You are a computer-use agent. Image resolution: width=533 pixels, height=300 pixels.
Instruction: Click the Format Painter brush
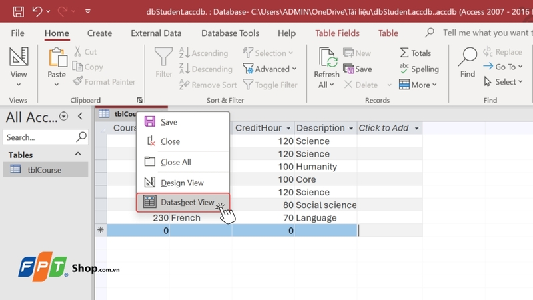(105, 82)
